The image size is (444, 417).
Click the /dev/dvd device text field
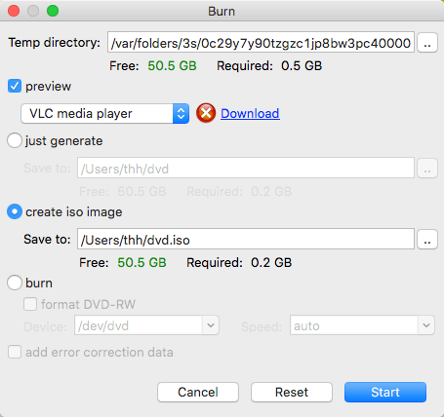139,325
